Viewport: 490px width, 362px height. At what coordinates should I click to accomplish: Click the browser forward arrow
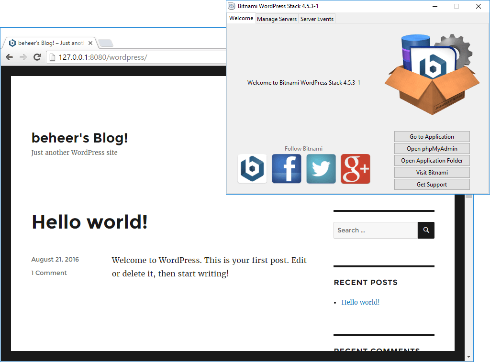tap(23, 57)
